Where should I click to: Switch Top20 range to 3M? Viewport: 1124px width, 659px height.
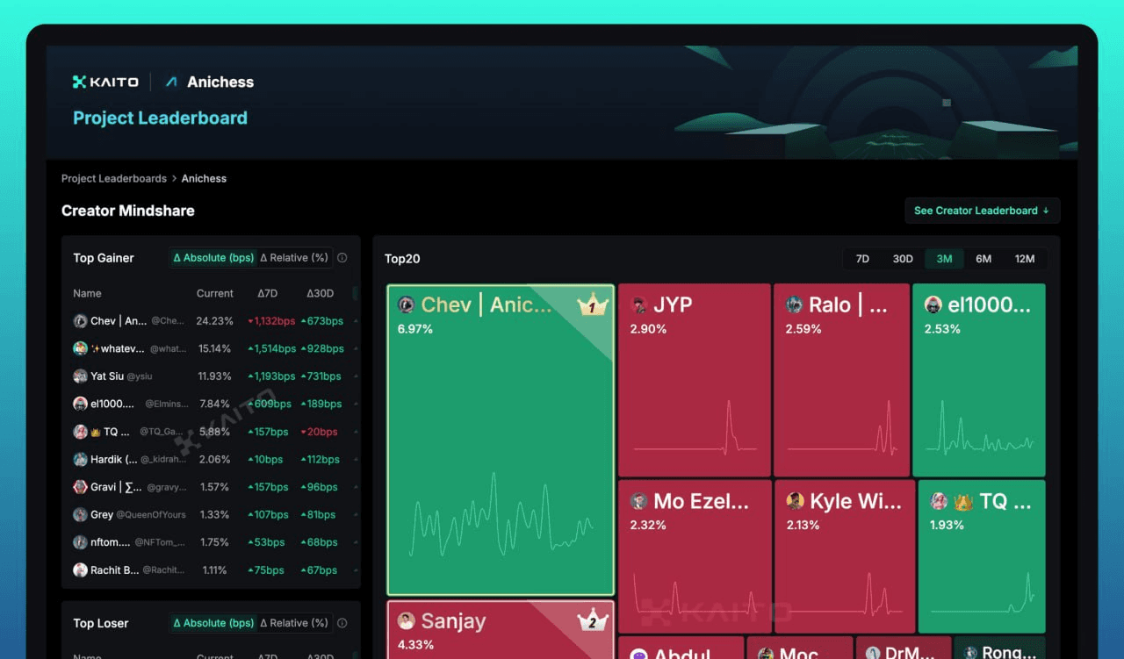(x=944, y=259)
